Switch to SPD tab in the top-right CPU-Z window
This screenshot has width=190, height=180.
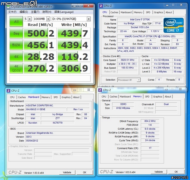pyautogui.click(x=148, y=12)
